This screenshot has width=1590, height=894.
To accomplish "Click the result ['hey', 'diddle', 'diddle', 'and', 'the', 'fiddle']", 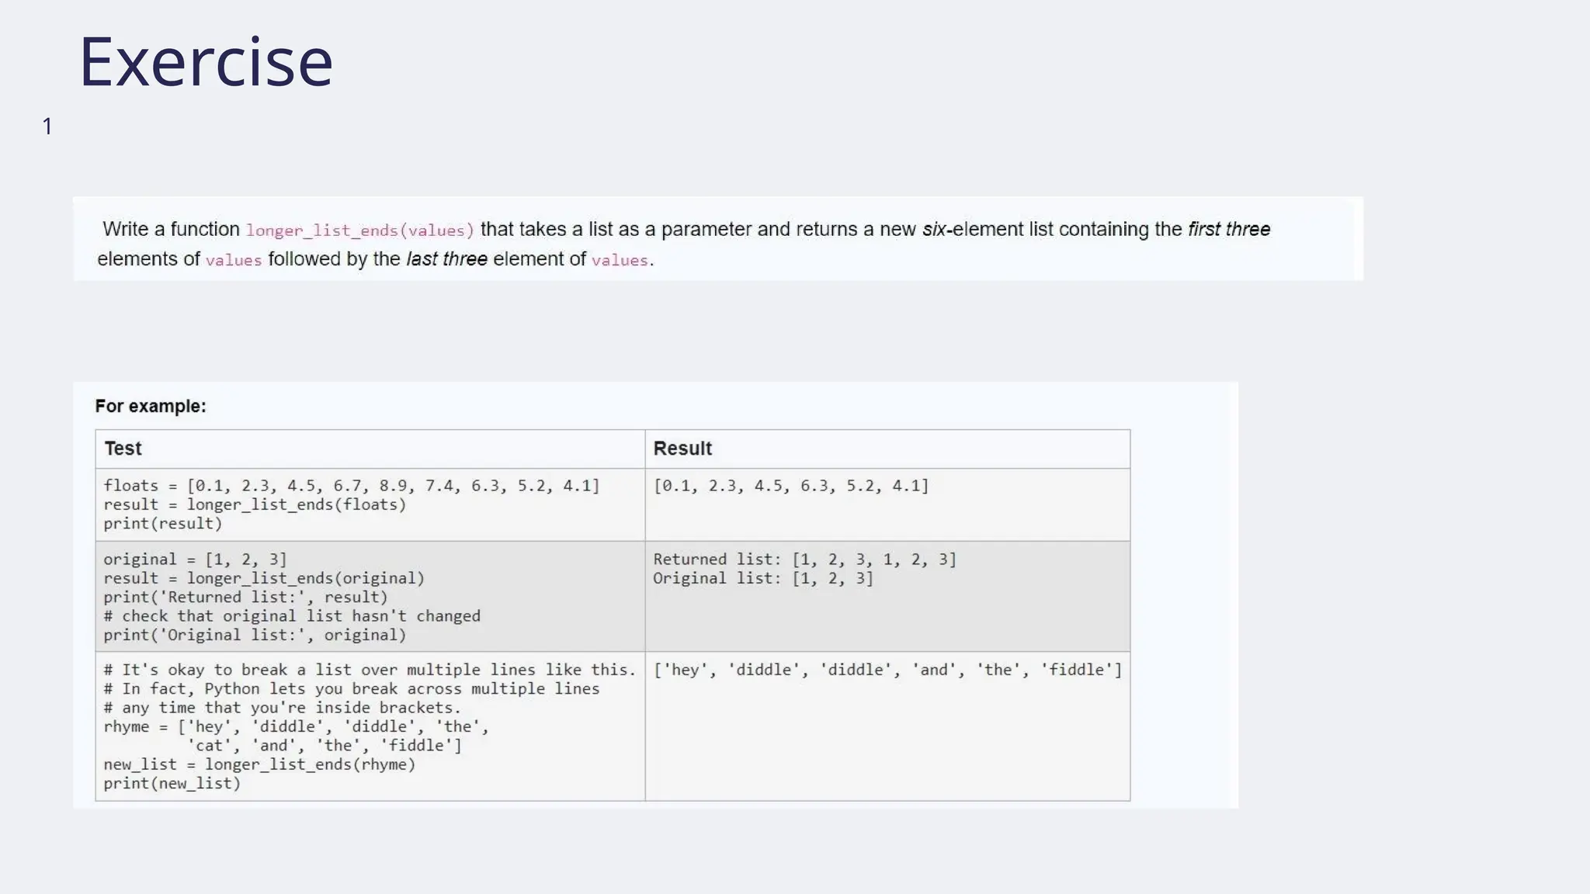I will [x=887, y=670].
